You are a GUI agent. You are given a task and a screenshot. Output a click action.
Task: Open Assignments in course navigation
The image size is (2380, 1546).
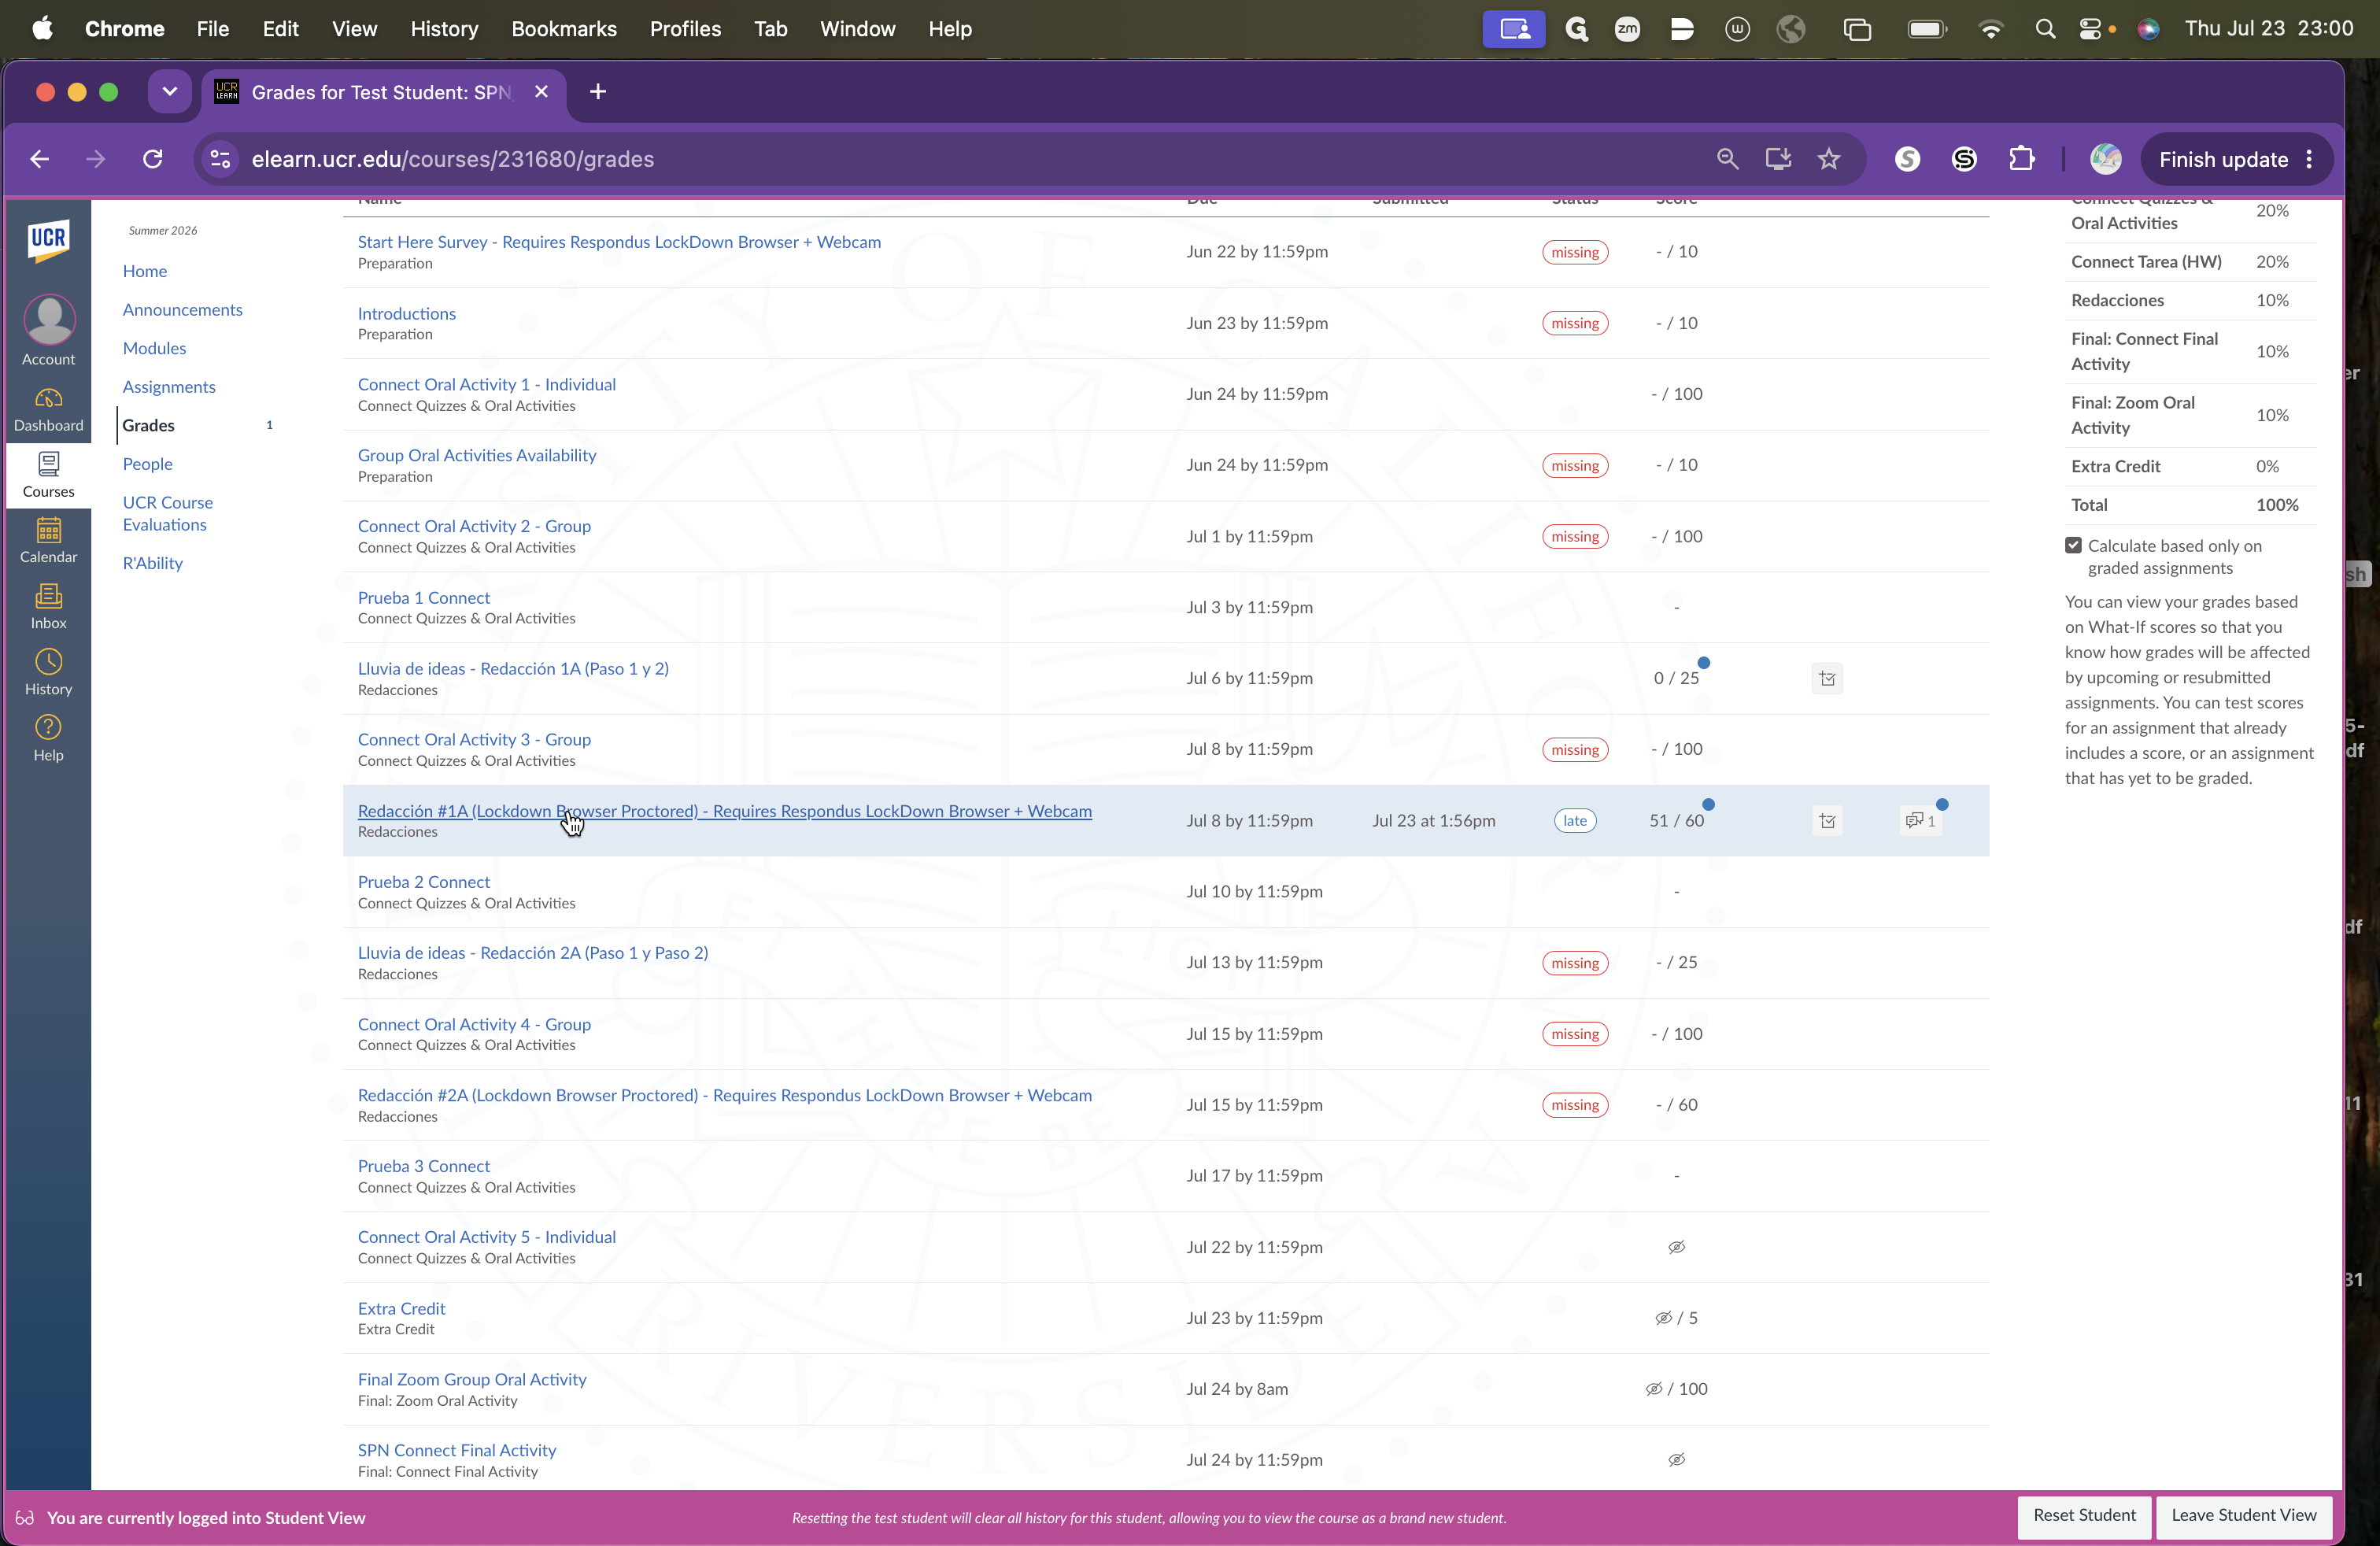(x=169, y=387)
